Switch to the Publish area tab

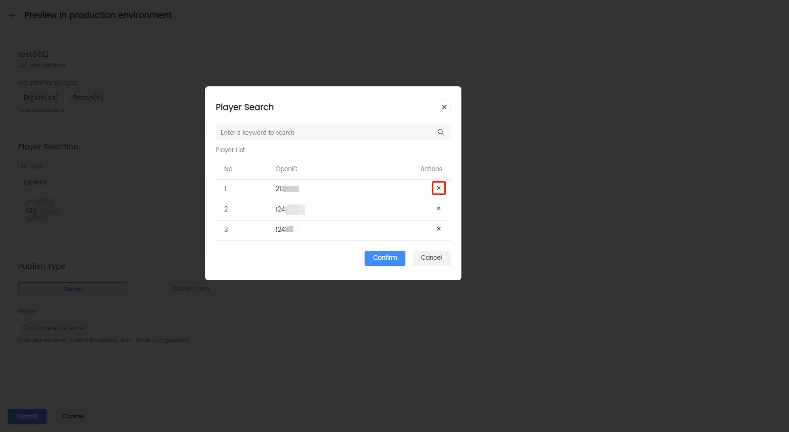point(191,289)
